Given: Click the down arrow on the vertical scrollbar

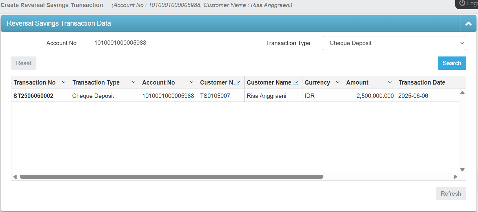Looking at the screenshot, I should (x=462, y=169).
